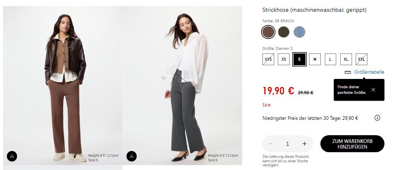Decrease quantity with the minus icon
Viewport: 395px width, 170px height.
(271, 144)
